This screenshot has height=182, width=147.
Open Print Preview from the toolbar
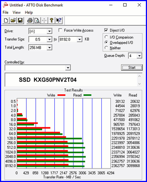[x=37, y=20]
